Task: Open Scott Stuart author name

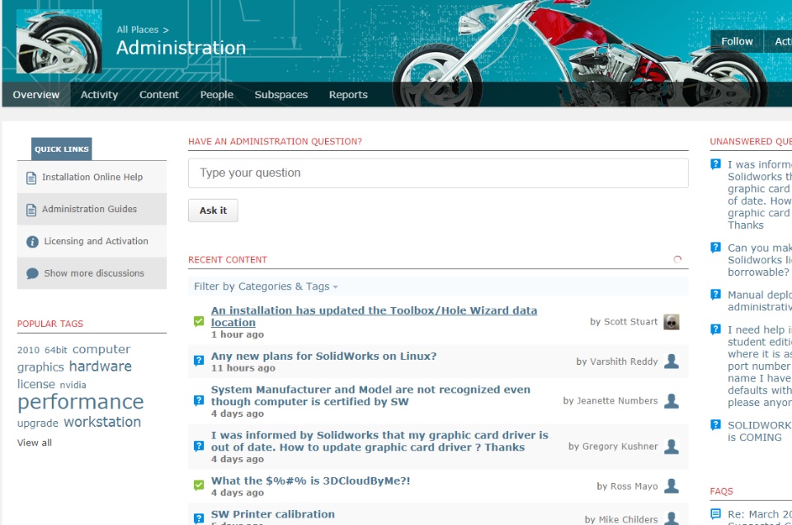Action: coord(631,321)
